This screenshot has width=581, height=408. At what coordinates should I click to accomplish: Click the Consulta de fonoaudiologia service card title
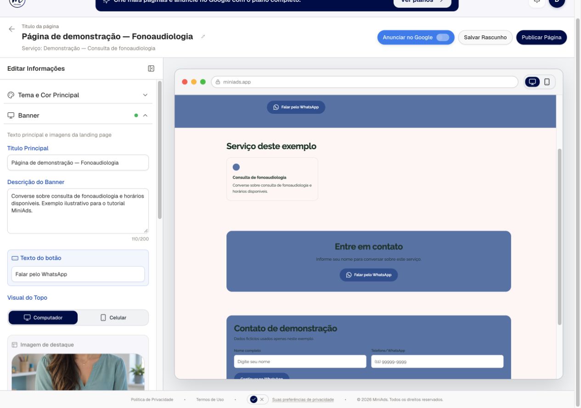pos(259,177)
